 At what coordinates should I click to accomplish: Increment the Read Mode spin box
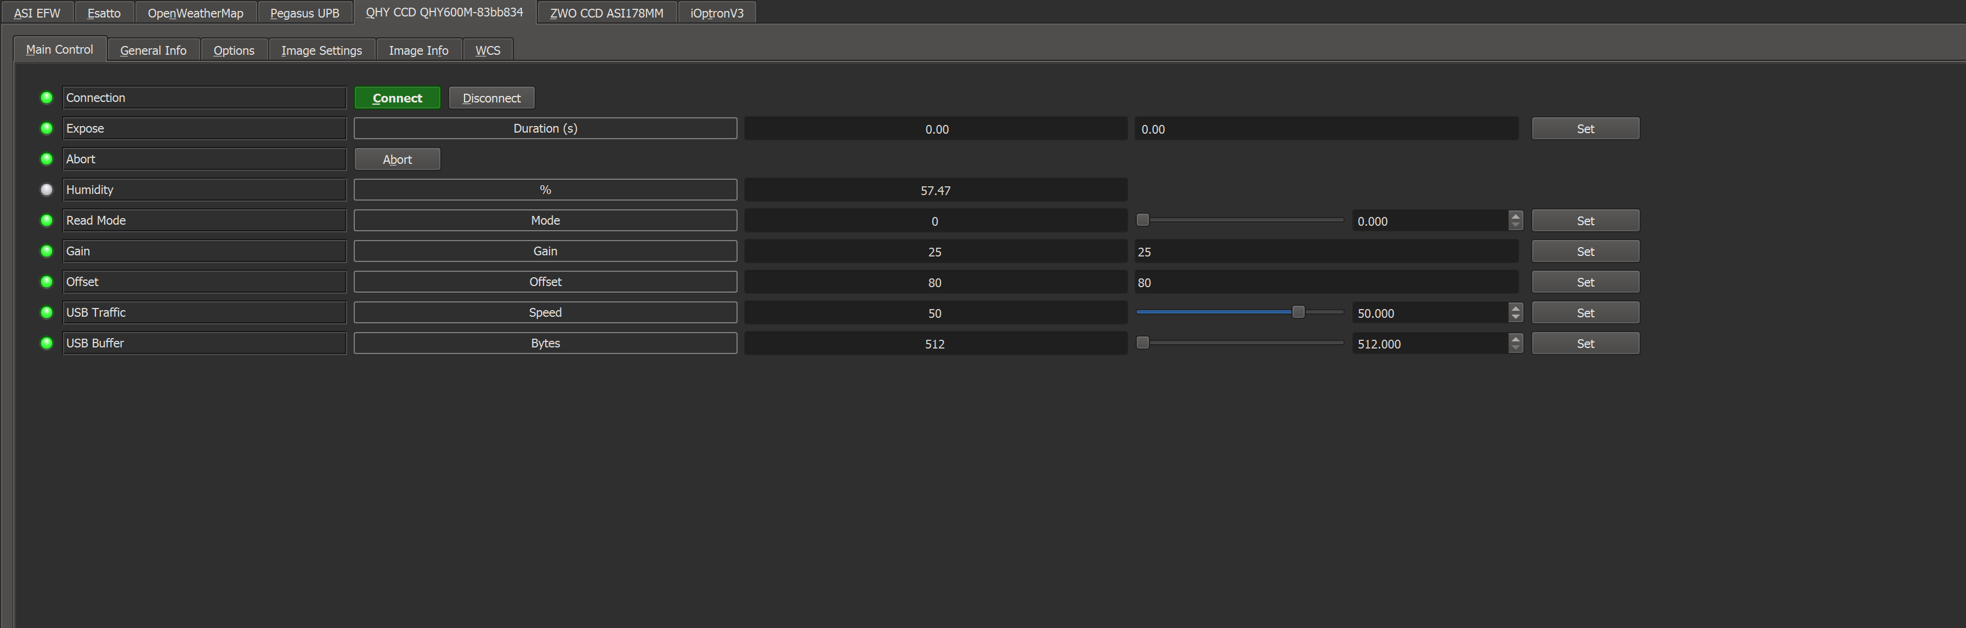1516,216
